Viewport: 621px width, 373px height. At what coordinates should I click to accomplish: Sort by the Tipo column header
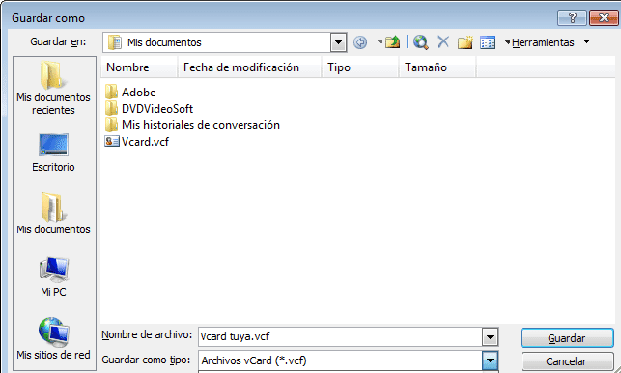(360, 67)
